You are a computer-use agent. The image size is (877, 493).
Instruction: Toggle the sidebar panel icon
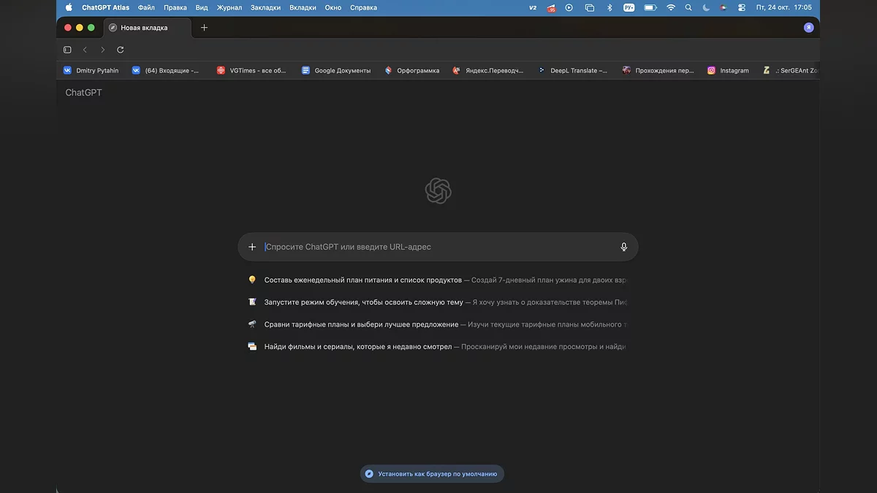67,50
